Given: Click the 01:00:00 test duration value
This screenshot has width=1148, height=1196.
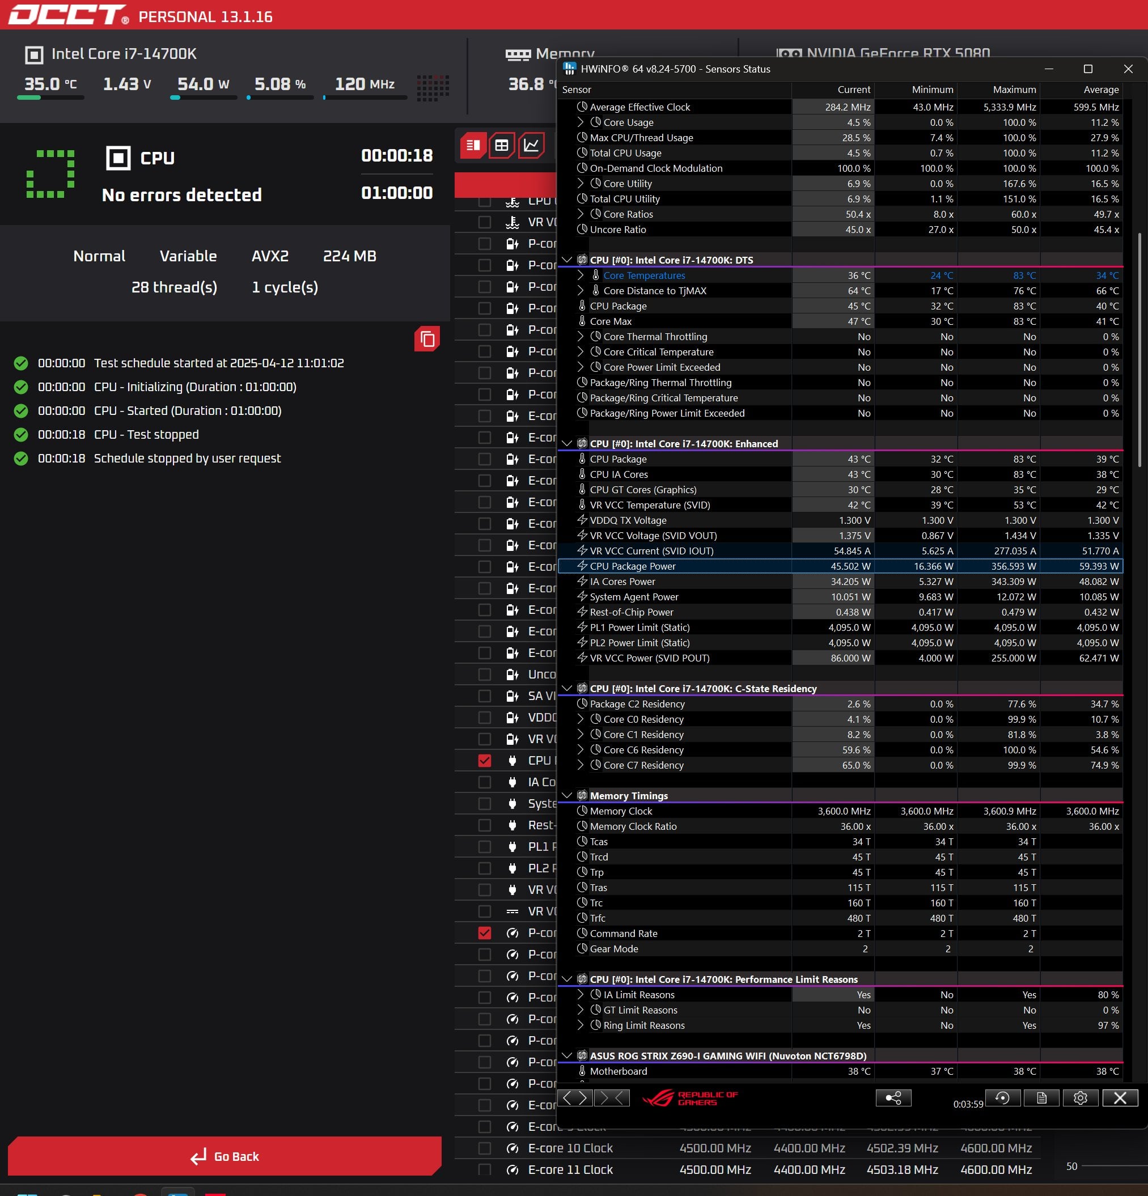Looking at the screenshot, I should click(397, 193).
